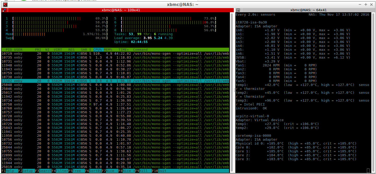Sort by the PRI column header

click(x=38, y=50)
